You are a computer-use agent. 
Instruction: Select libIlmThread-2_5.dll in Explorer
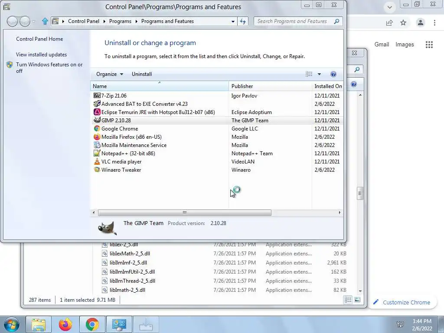coord(132,281)
